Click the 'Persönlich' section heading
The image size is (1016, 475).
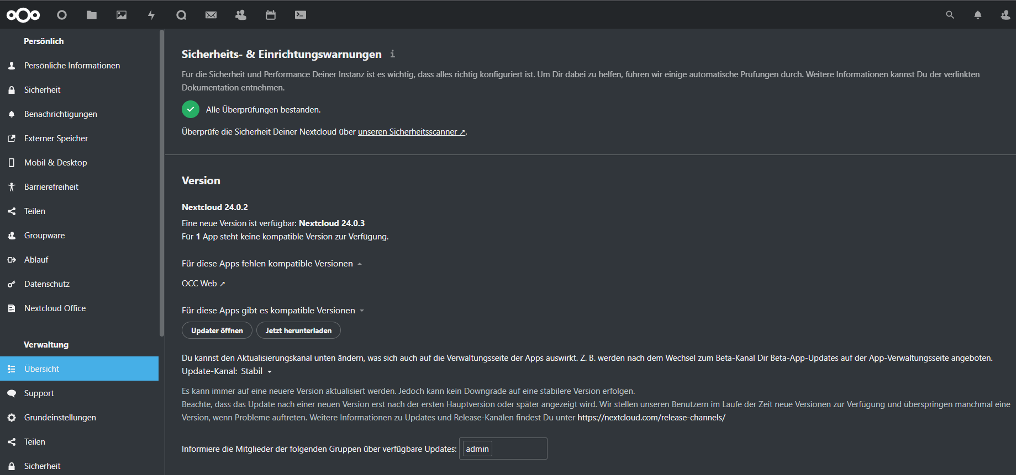44,41
